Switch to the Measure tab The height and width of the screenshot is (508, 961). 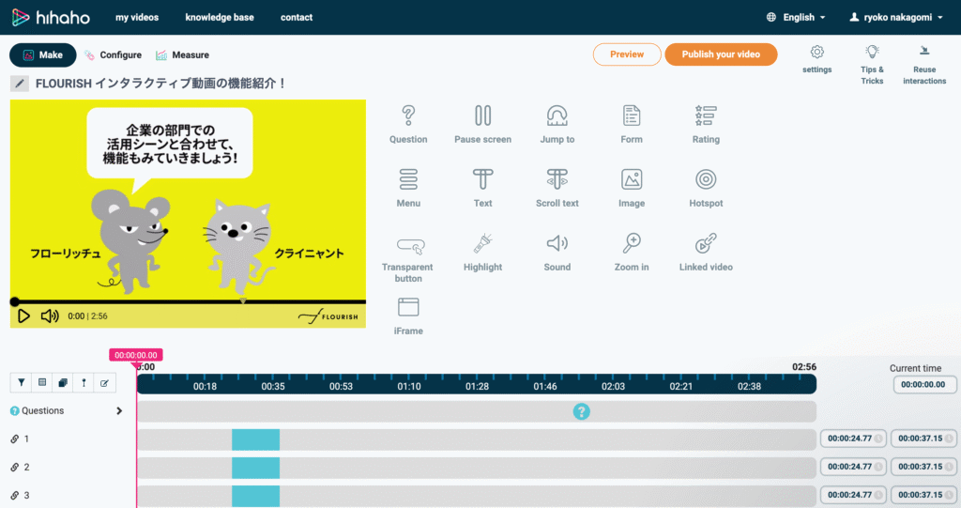tap(183, 55)
